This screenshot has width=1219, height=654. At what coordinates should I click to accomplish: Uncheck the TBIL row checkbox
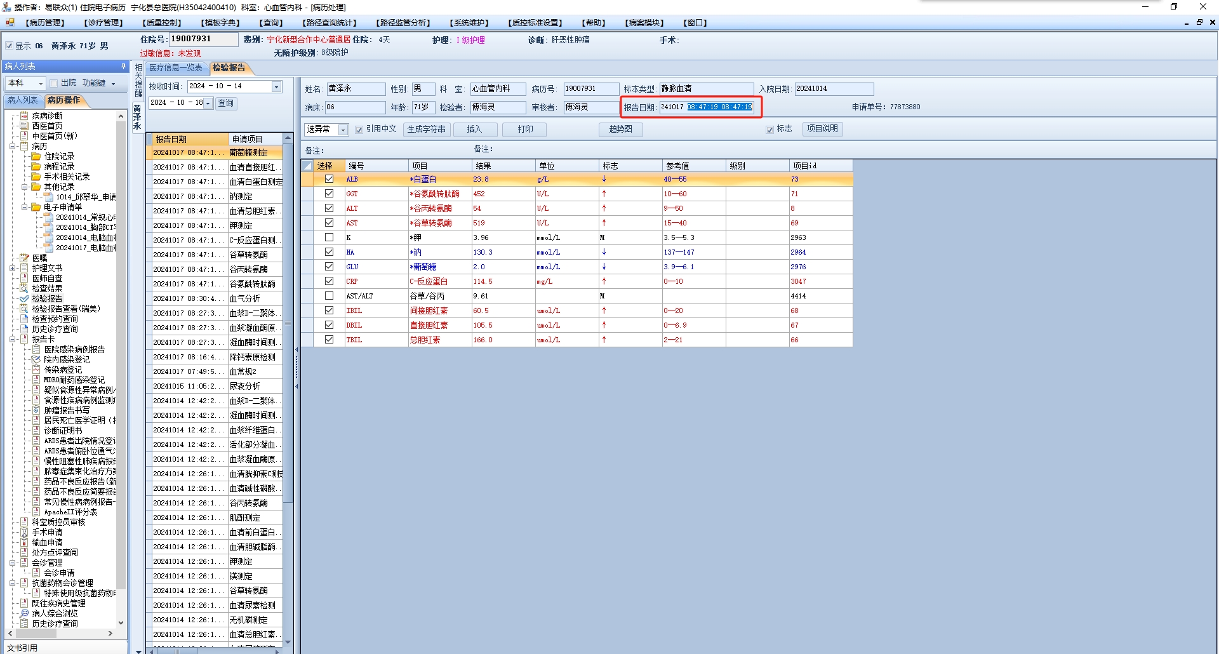pyautogui.click(x=329, y=340)
